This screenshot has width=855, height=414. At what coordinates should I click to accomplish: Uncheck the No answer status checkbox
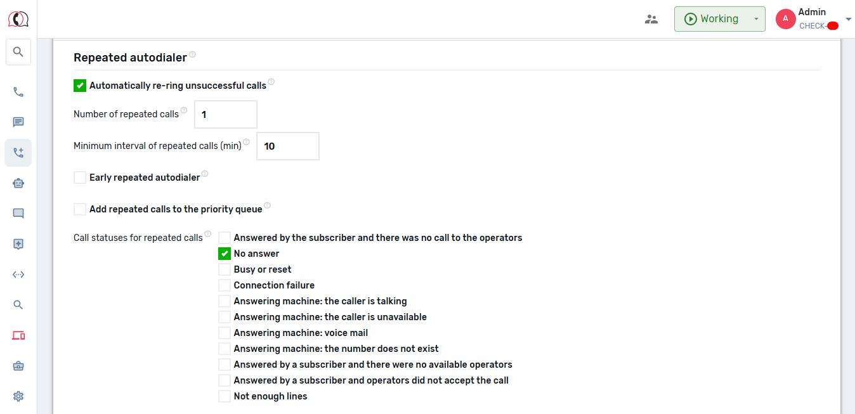tap(225, 254)
